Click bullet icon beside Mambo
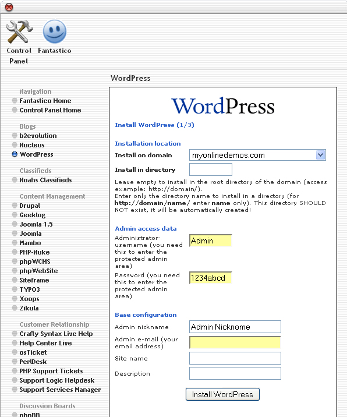The image size is (347, 417). pyautogui.click(x=15, y=242)
